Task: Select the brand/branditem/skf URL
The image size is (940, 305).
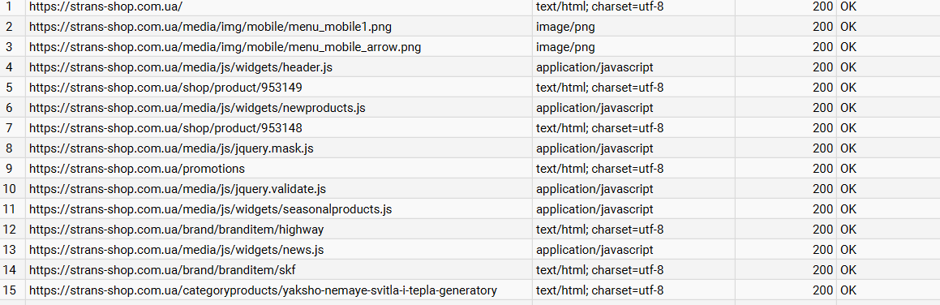Action: [x=162, y=269]
